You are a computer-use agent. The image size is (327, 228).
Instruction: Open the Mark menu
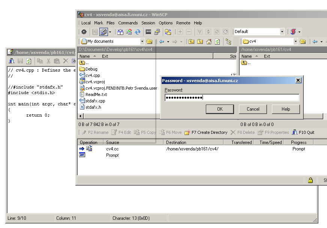[x=99, y=23]
